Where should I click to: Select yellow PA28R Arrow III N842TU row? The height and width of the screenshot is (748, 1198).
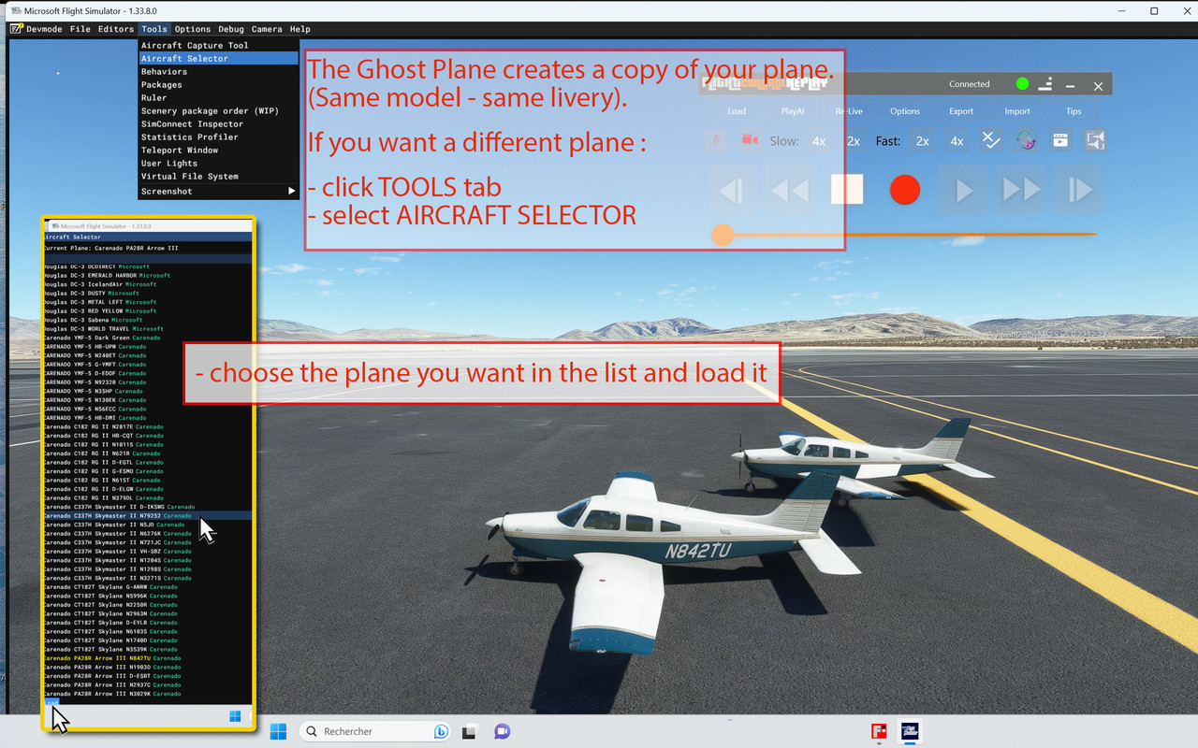tap(148, 657)
